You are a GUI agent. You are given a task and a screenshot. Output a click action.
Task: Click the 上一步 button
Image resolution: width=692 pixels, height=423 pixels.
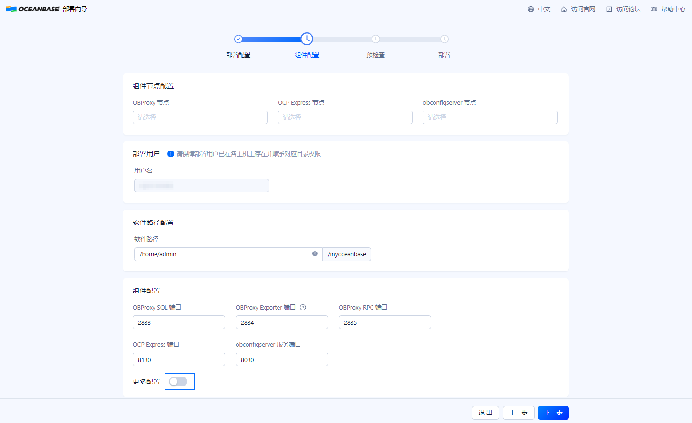[x=518, y=413]
